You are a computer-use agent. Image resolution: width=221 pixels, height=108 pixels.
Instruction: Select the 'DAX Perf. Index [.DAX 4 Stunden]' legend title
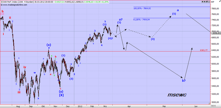(18, 2)
